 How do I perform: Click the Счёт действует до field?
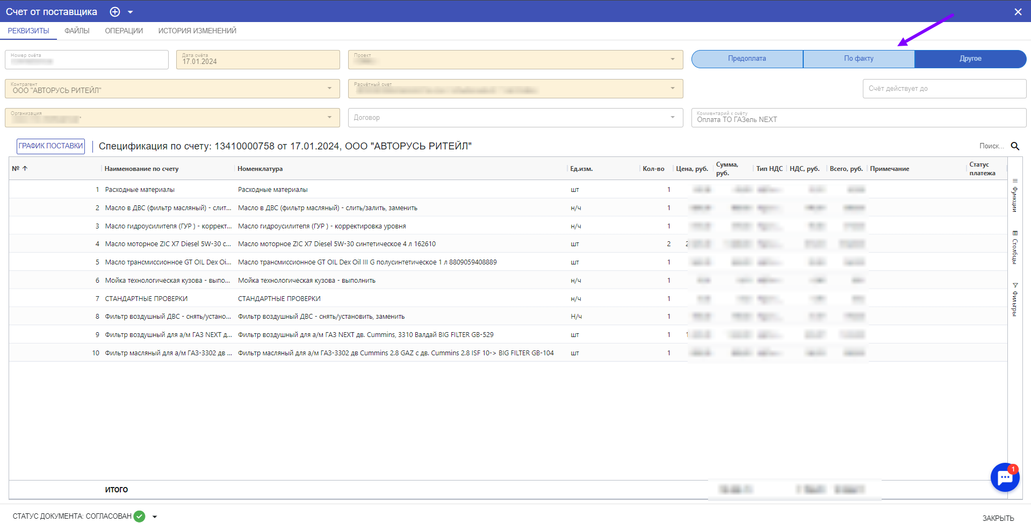pyautogui.click(x=944, y=89)
